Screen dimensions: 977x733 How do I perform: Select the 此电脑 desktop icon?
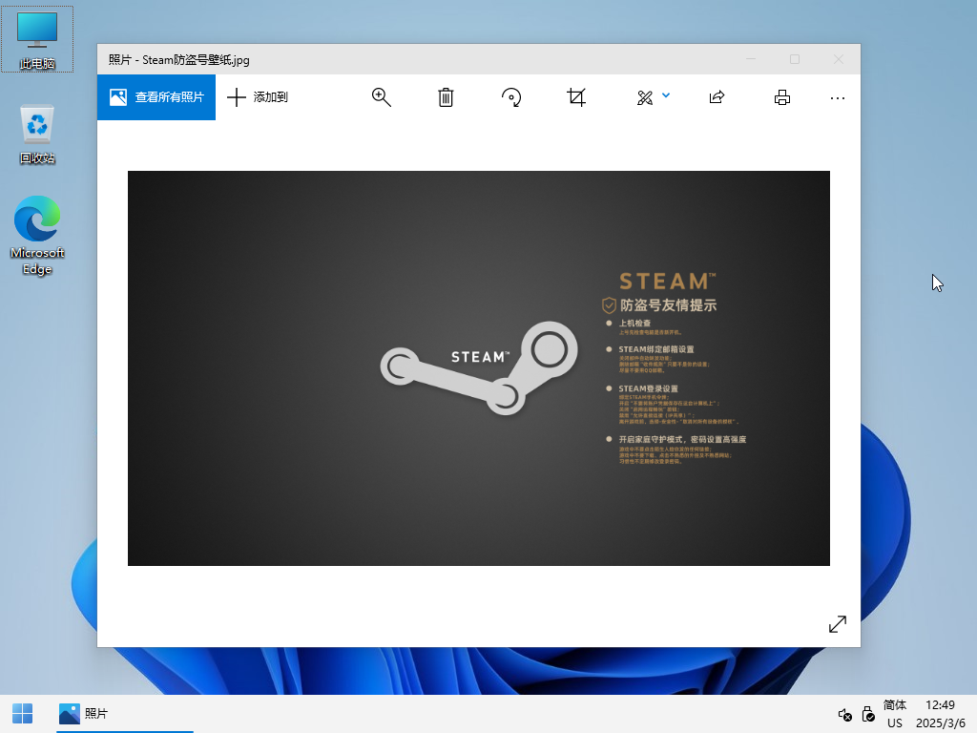37,39
